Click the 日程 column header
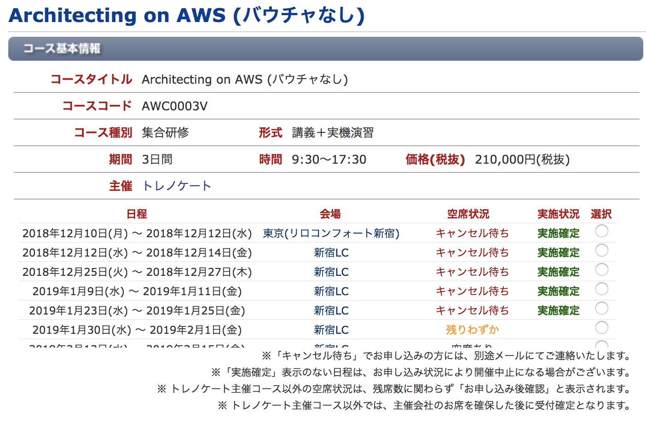Screen dimensions: 646x423 pos(137,214)
